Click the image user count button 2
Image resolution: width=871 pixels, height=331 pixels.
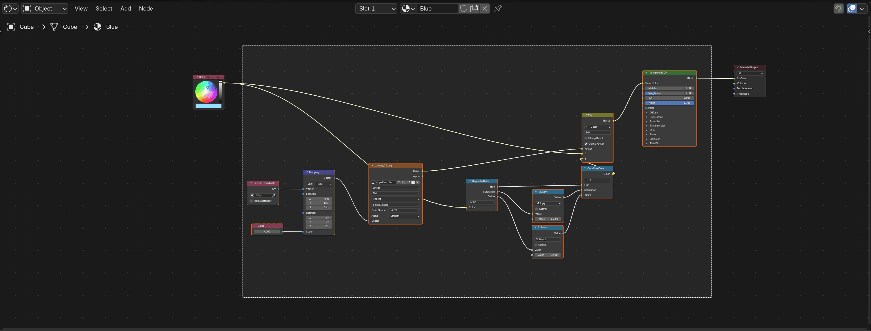[x=399, y=182]
